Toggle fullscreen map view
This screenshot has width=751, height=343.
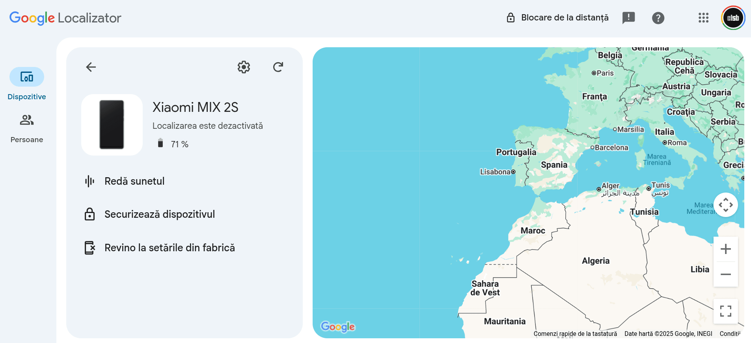coord(725,311)
